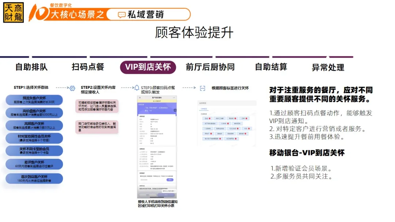Choose 关怀不同卡型的会员

(34, 150)
